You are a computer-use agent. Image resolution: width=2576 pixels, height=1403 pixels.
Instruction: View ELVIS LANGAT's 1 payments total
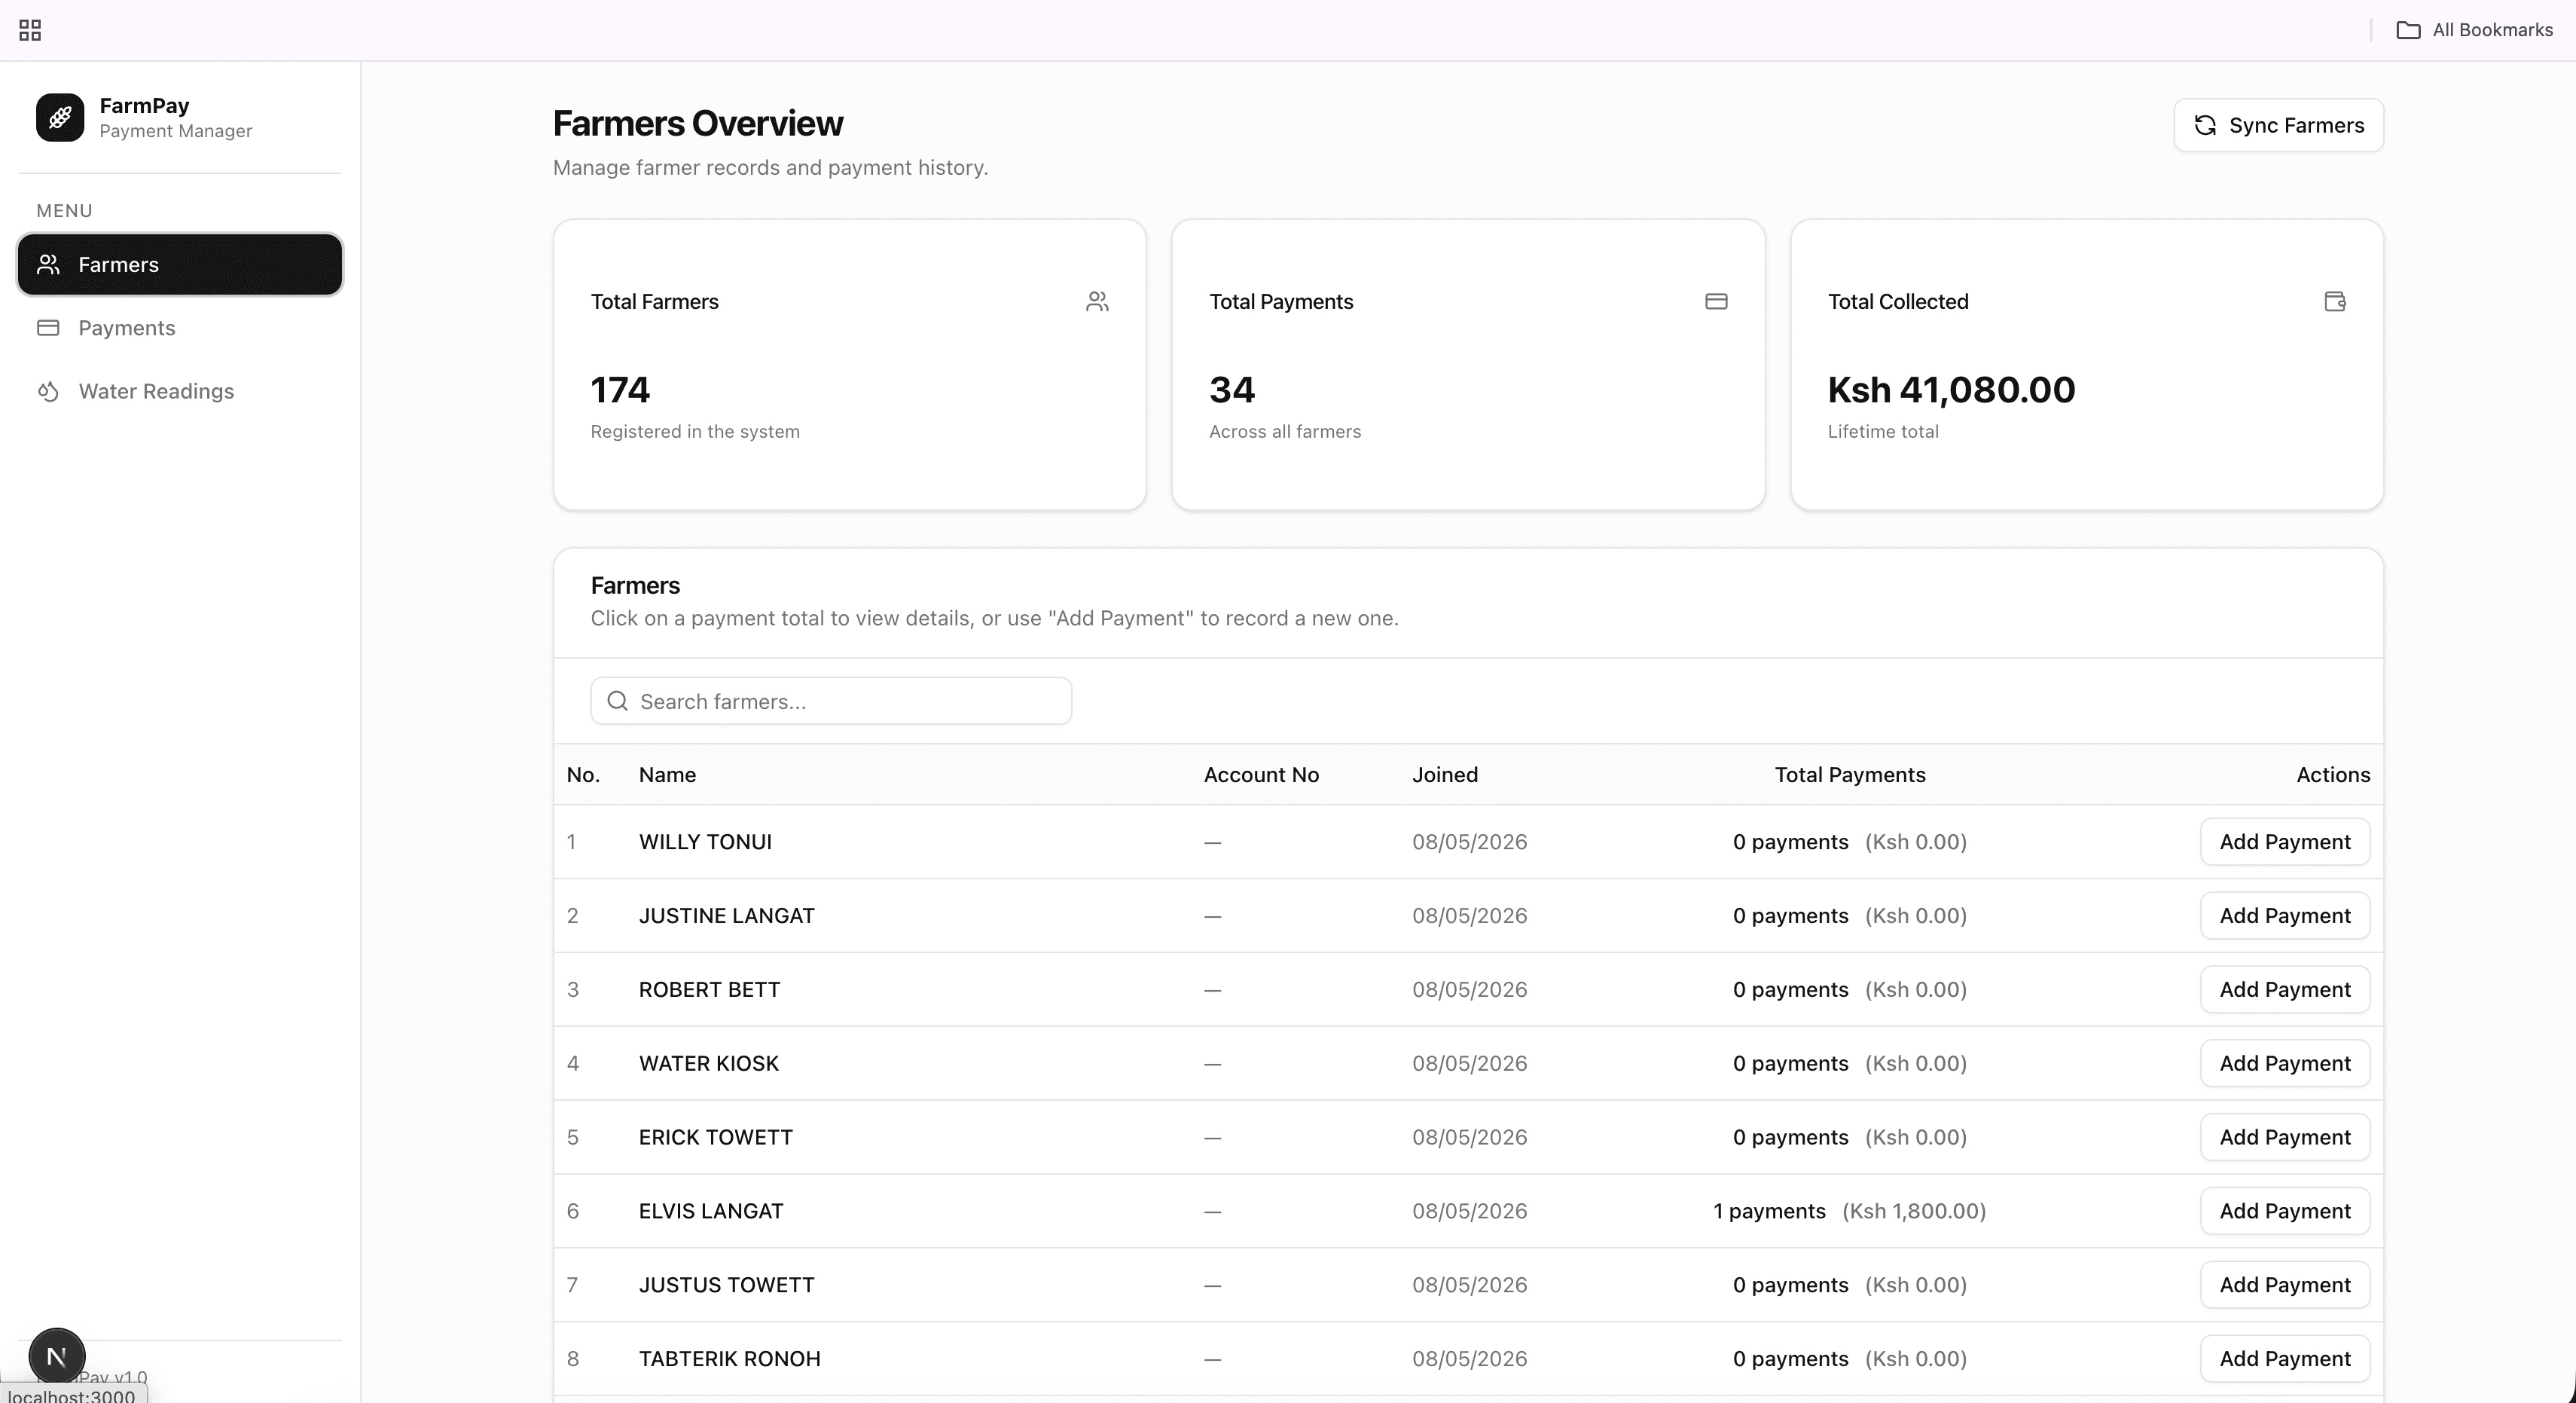(1849, 1211)
